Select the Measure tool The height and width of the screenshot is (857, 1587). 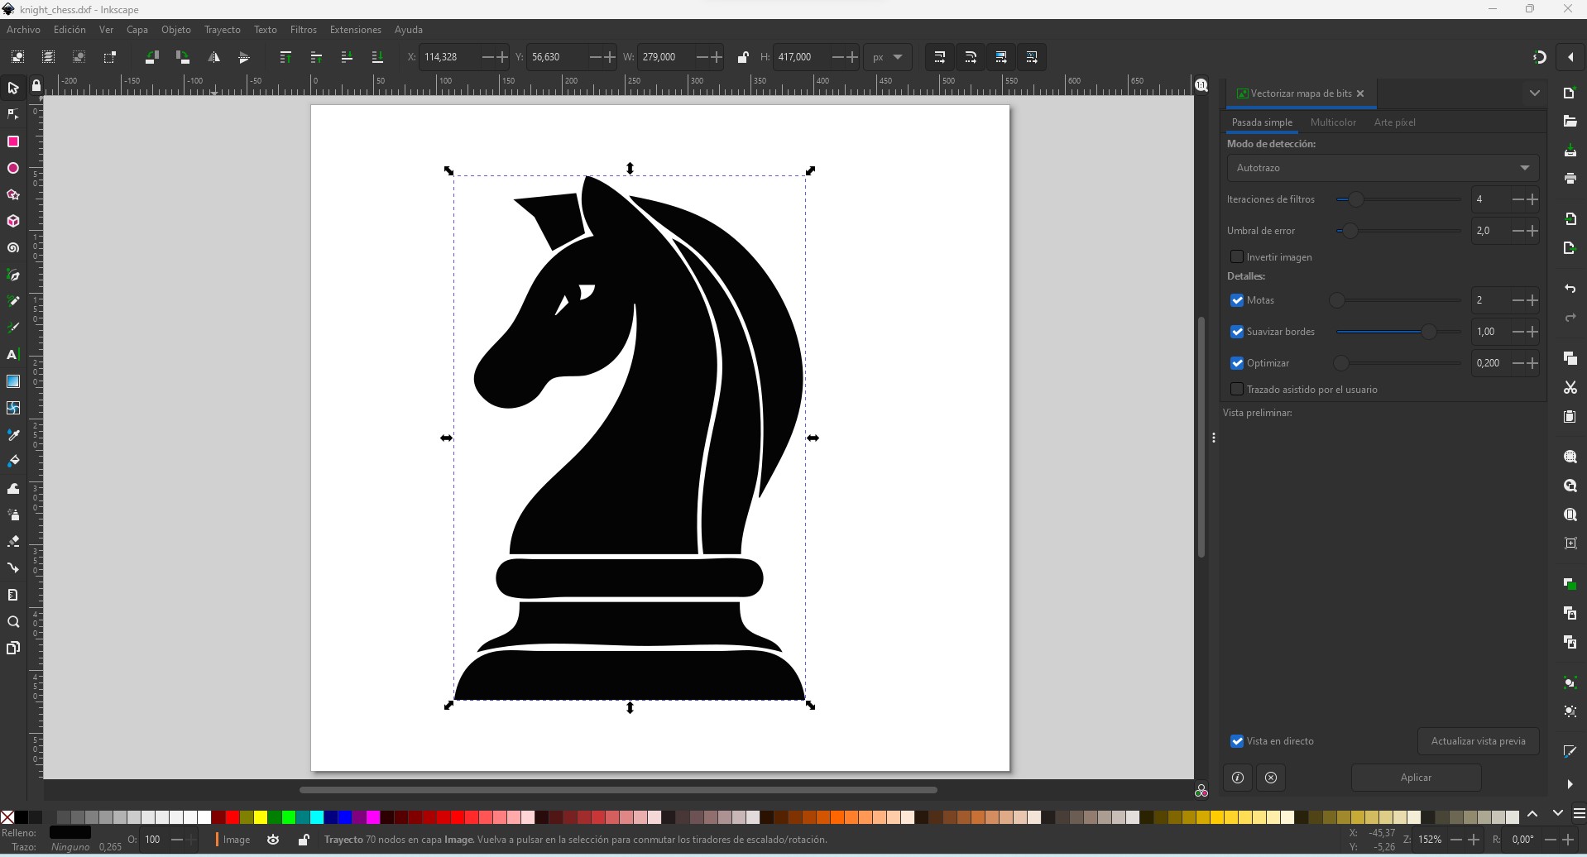pyautogui.click(x=13, y=595)
